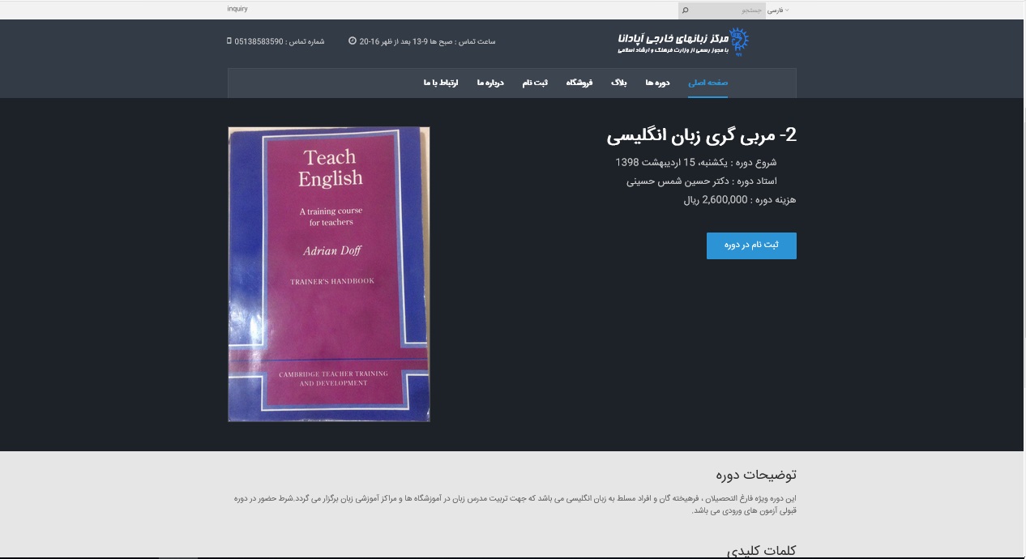This screenshot has height=559, width=1026.
Task: Click the توضیحات دوره heading
Action: tap(756, 475)
